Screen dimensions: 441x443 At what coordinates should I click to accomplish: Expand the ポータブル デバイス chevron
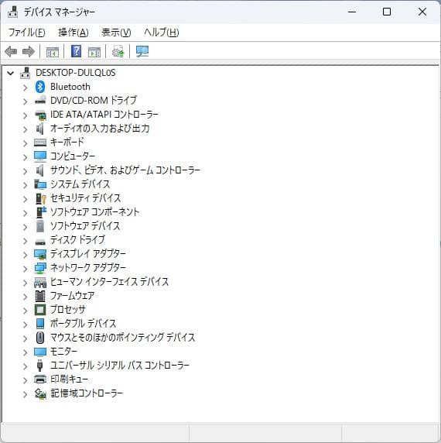pos(25,325)
